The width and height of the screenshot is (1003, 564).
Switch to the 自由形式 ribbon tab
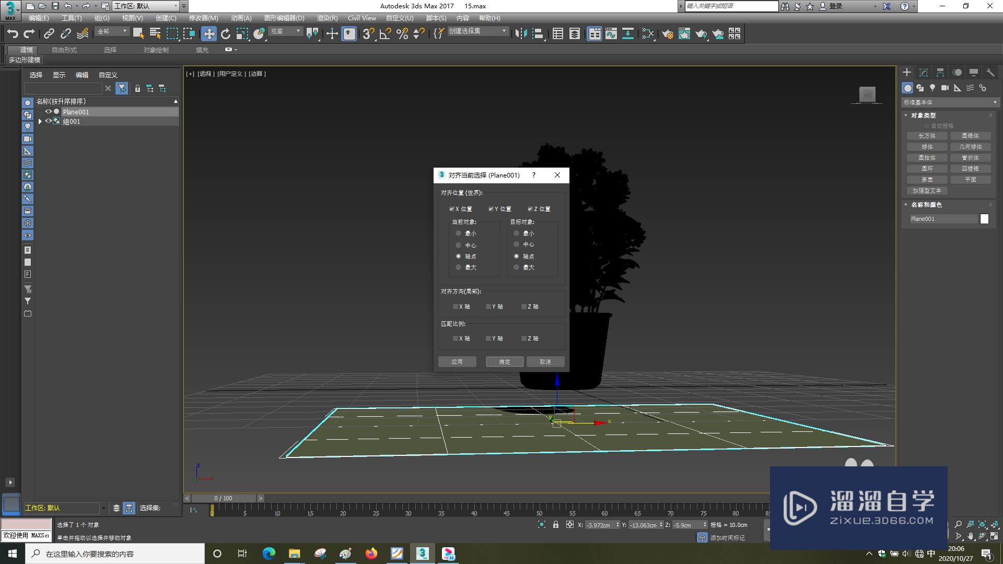[x=64, y=50]
